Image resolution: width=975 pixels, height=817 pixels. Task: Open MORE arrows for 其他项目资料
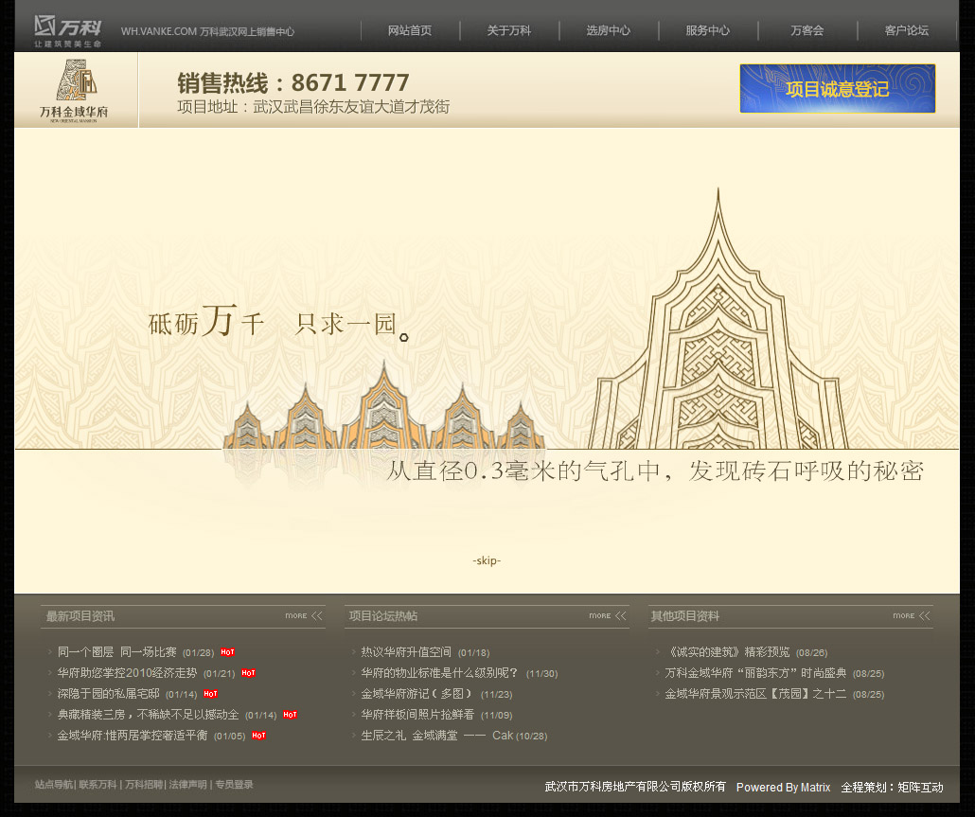912,615
